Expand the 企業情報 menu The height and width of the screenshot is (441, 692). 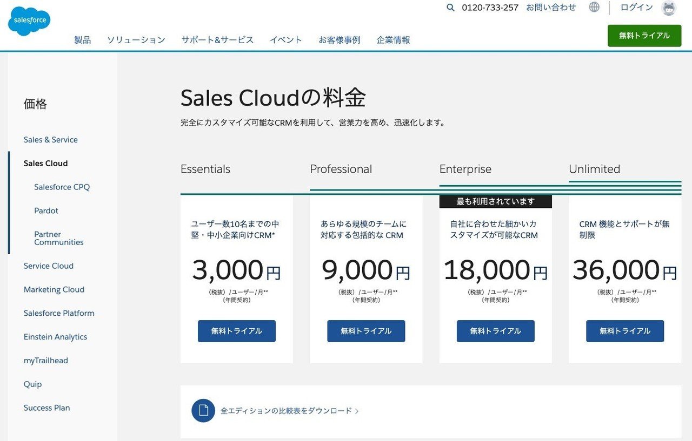(x=393, y=40)
